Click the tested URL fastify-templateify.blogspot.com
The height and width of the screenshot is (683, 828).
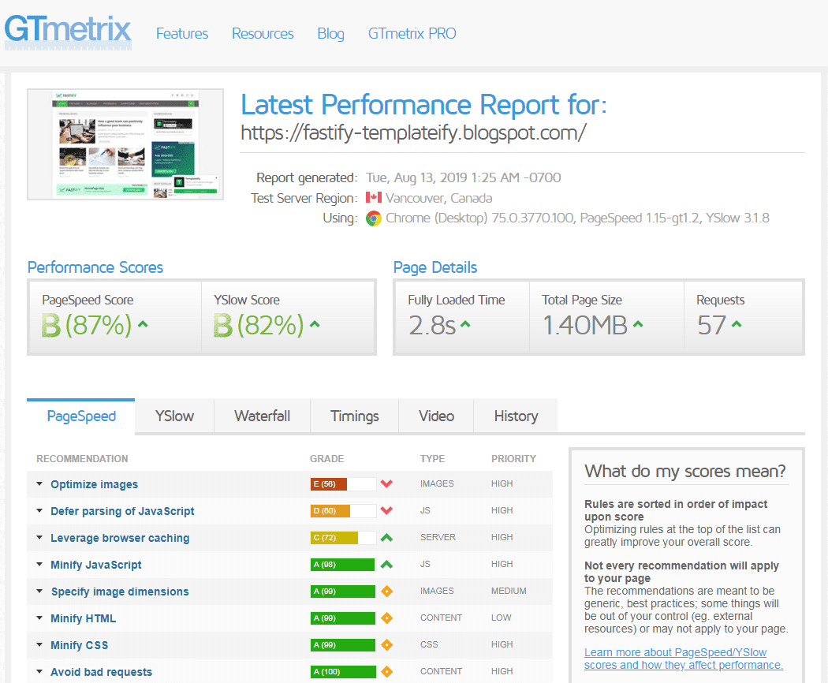[x=413, y=132]
